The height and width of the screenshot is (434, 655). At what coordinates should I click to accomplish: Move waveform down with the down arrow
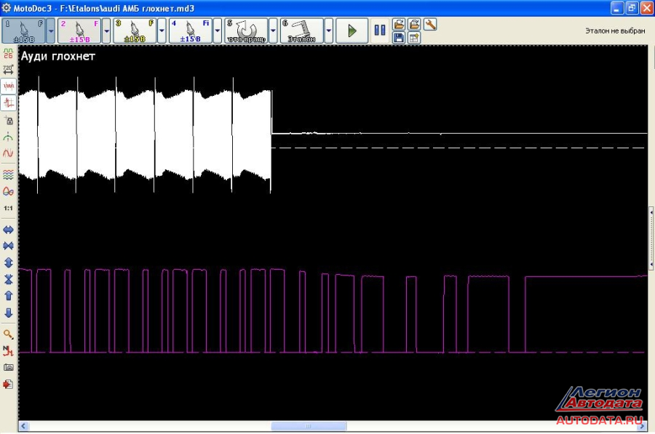pyautogui.click(x=8, y=313)
